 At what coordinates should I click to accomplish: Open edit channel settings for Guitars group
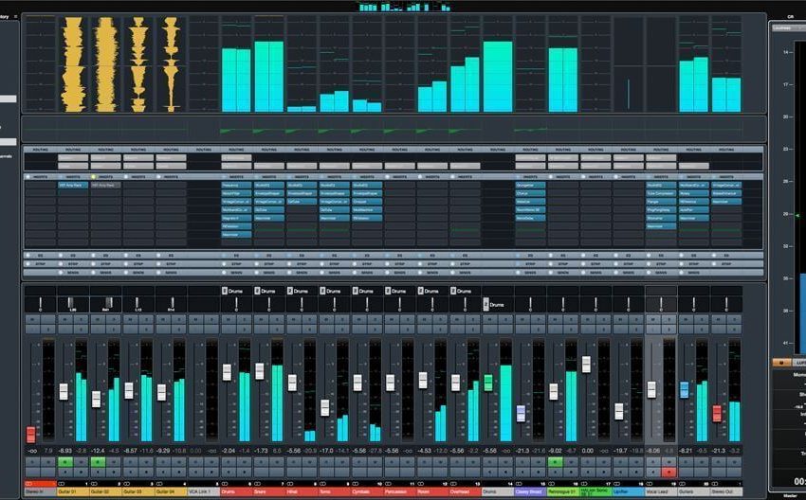pos(701,329)
